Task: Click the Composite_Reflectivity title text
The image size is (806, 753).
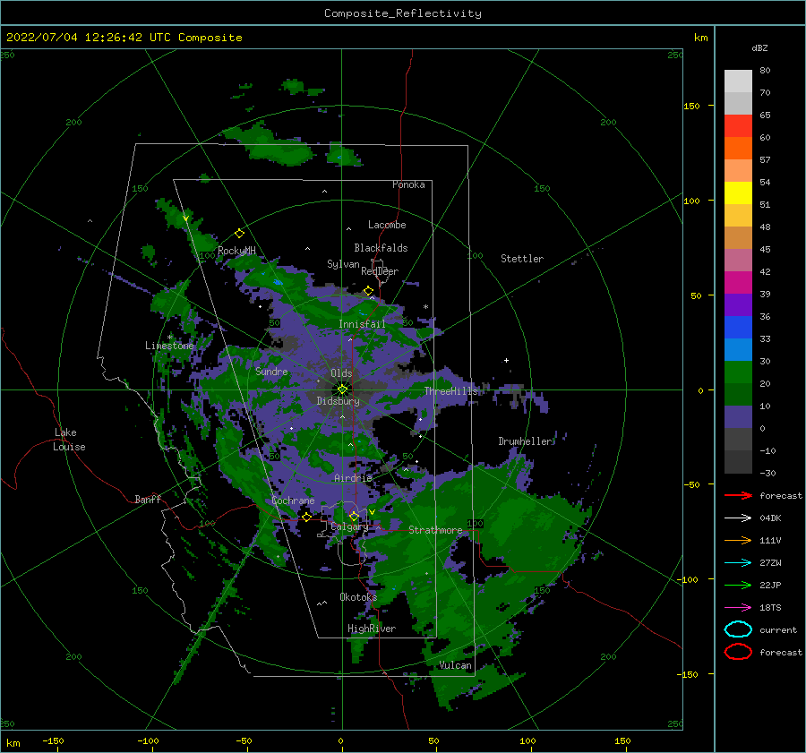Action: tap(403, 13)
